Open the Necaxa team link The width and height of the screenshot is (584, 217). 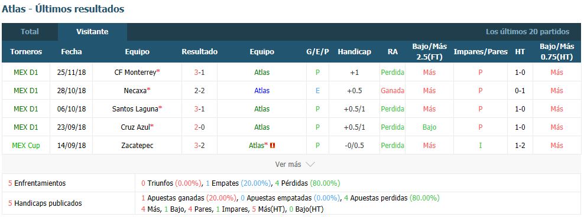(x=135, y=91)
